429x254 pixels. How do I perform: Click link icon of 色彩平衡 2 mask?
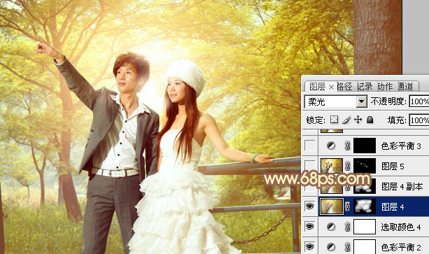[347, 247]
